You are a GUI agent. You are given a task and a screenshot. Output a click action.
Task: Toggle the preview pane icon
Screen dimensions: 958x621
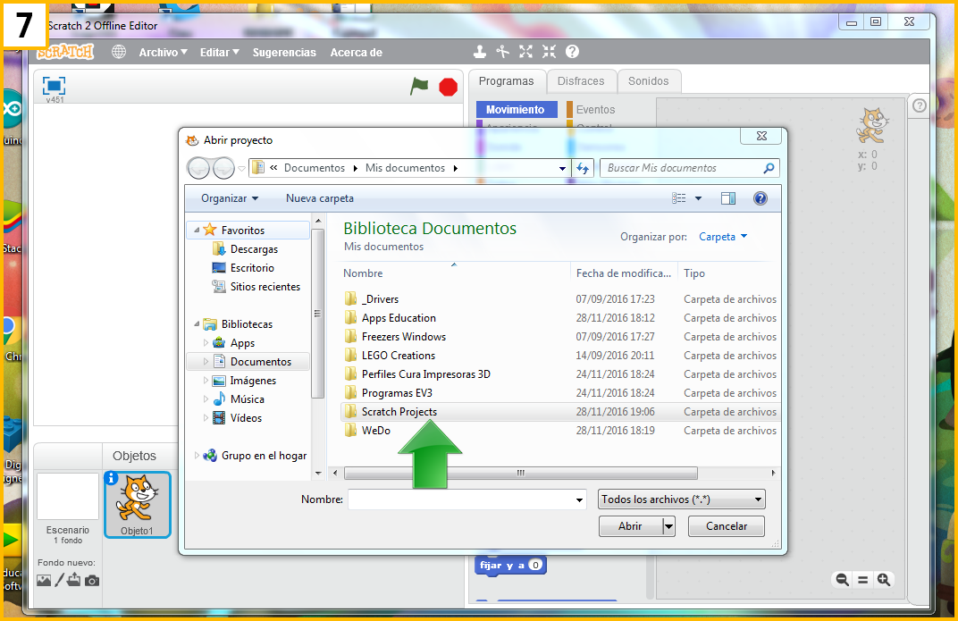point(728,198)
